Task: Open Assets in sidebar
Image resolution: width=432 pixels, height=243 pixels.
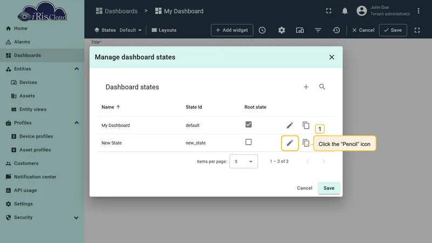Action: pos(42,96)
